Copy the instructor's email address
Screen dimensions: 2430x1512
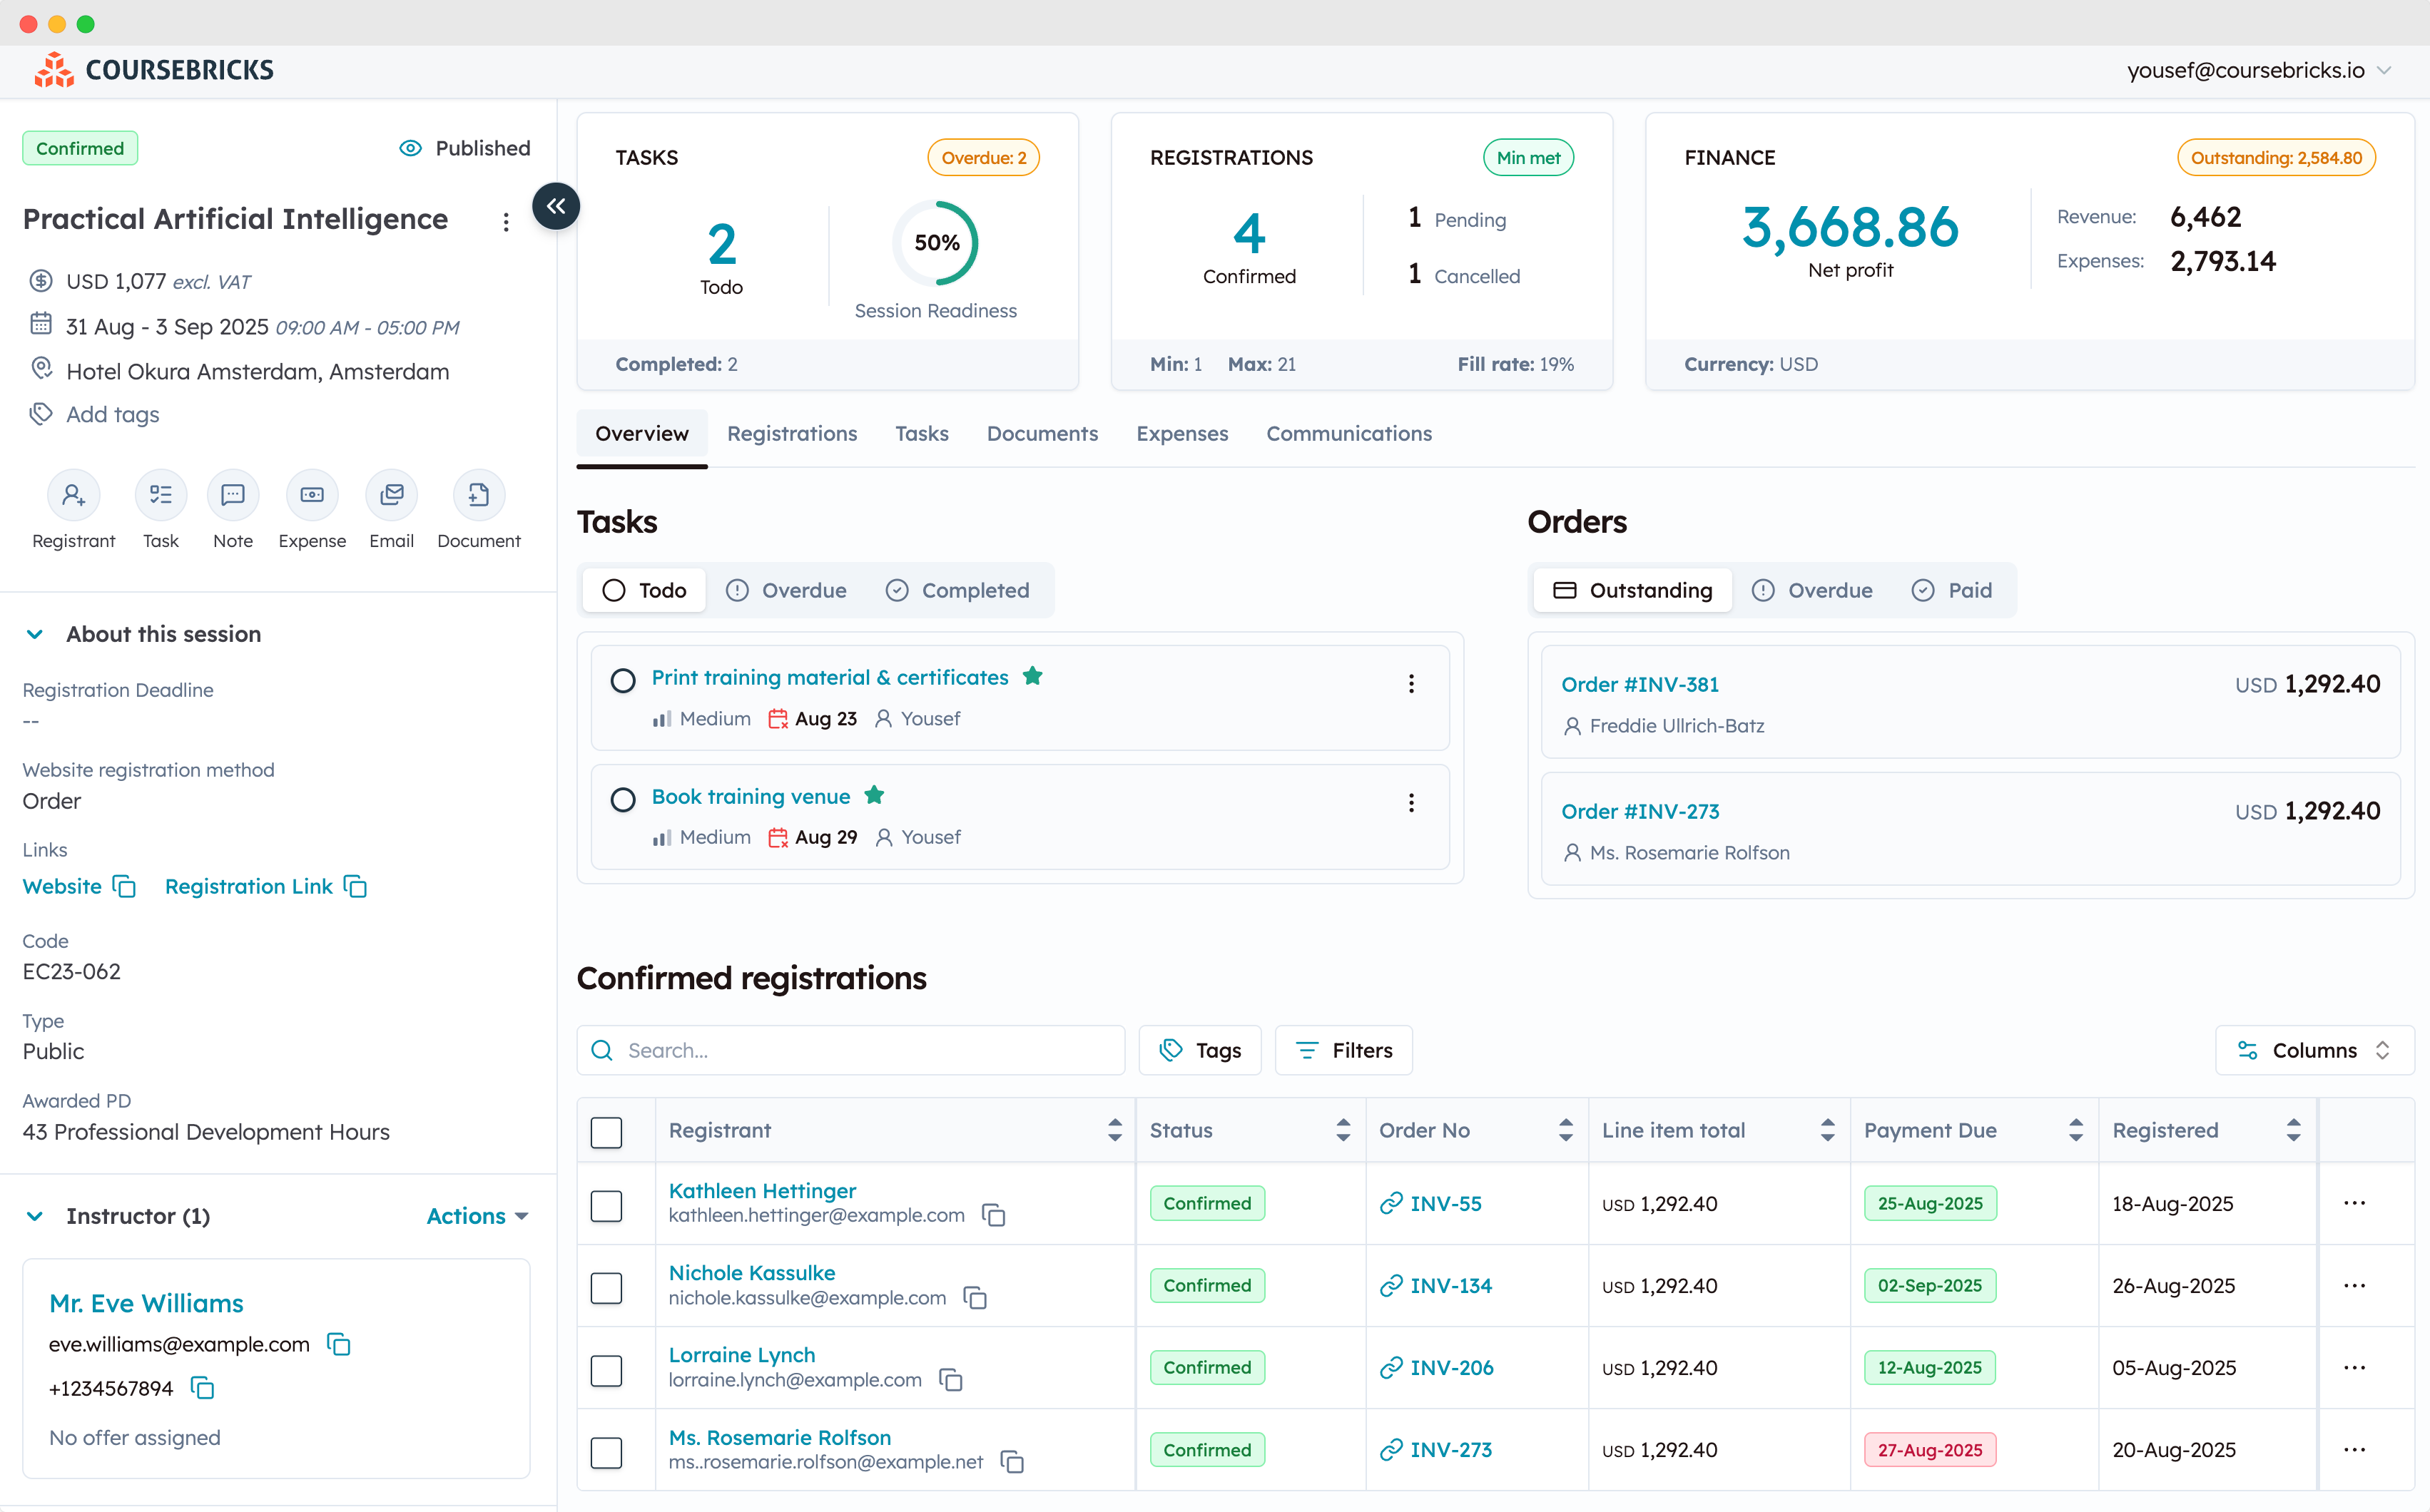pyautogui.click(x=339, y=1344)
